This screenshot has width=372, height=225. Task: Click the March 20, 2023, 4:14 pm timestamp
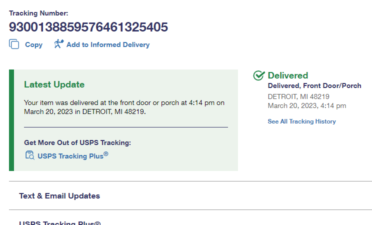(x=306, y=105)
